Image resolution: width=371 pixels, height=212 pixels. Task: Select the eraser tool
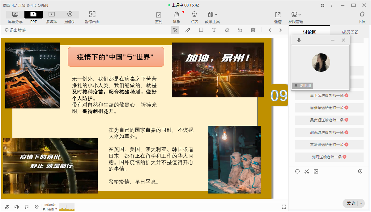tap(227, 30)
